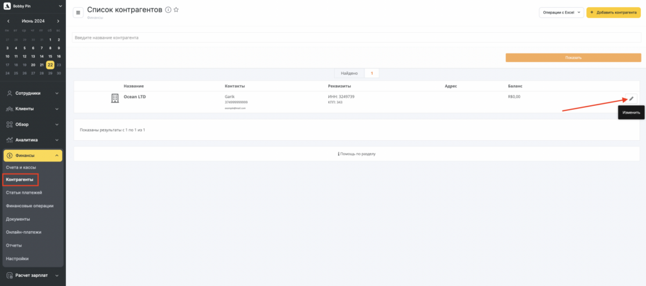Screen dimensions: 646x286
Task: Click the Bobby Pin logo icon
Action: coord(6,6)
